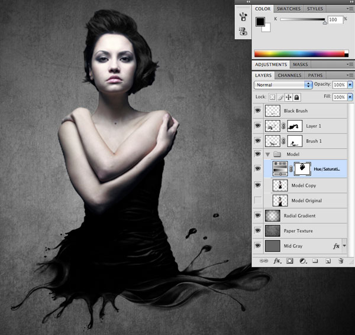The height and width of the screenshot is (335, 355).
Task: Switch to the Channels tab
Action: click(289, 75)
